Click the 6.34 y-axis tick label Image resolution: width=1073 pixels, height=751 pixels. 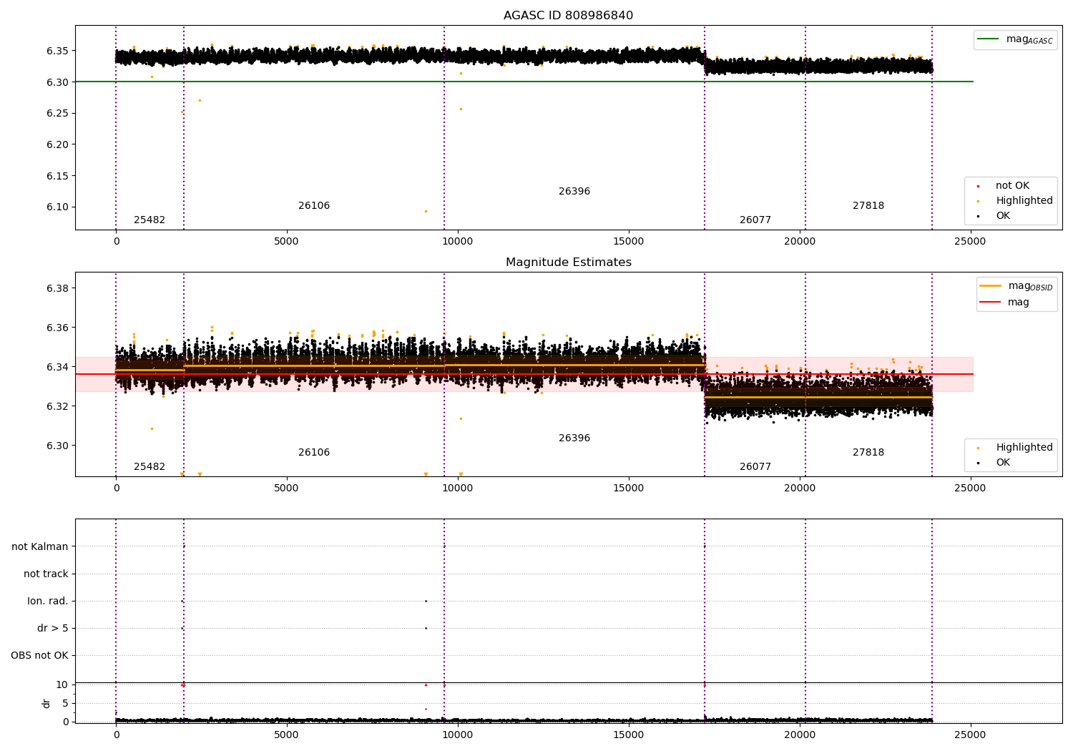(x=58, y=367)
